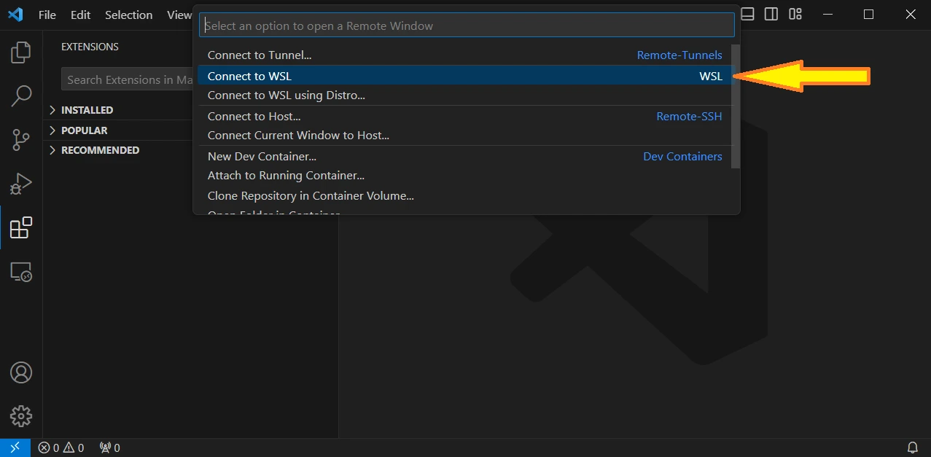The height and width of the screenshot is (457, 931).
Task: Open the Edit menu
Action: [81, 15]
